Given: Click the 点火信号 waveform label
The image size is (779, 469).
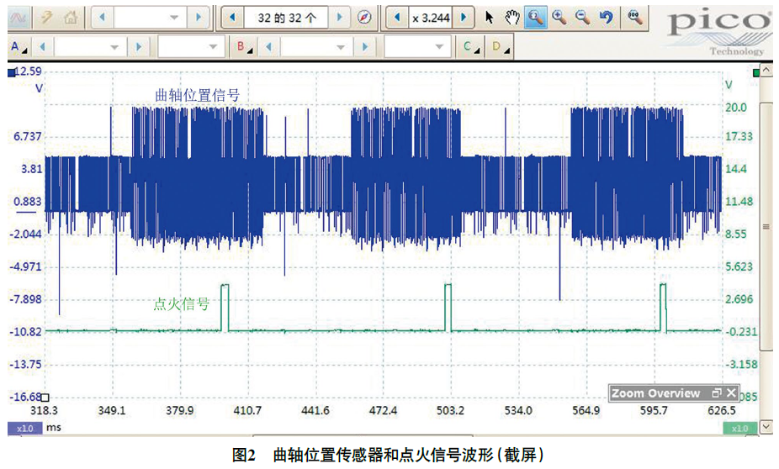Looking at the screenshot, I should [182, 303].
